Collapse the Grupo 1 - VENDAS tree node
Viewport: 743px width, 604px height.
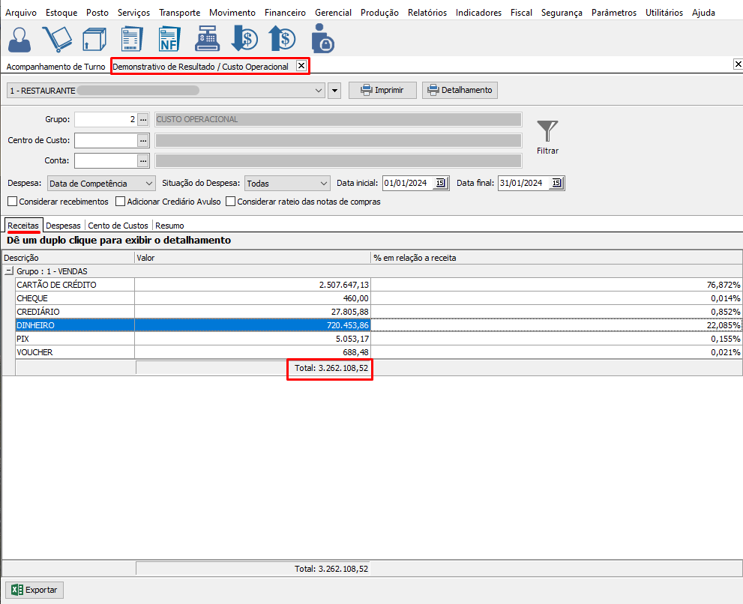[9, 271]
